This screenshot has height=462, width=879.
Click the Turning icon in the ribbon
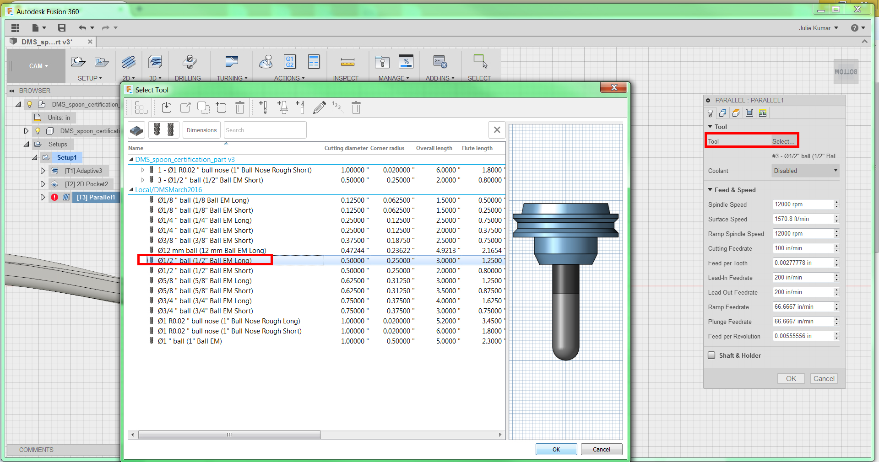point(232,62)
